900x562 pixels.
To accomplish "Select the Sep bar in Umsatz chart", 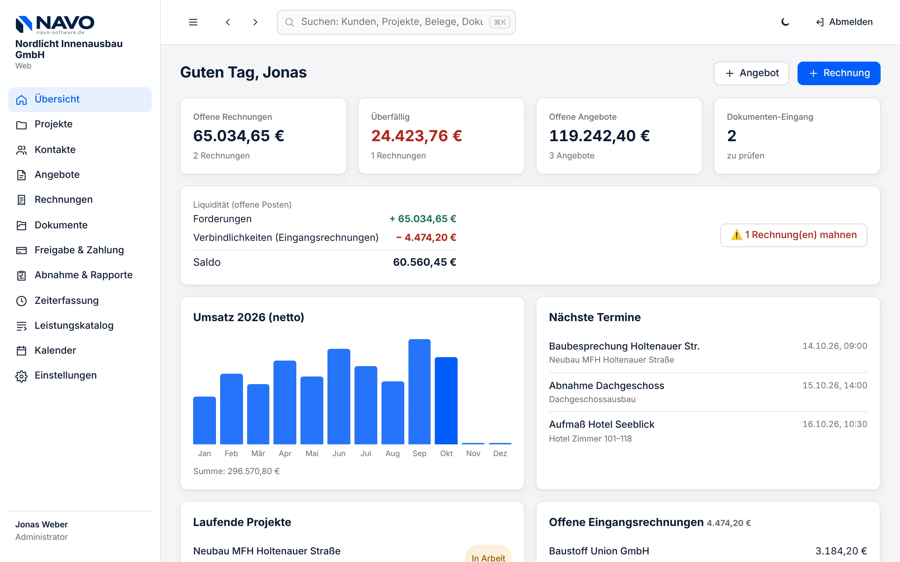I will coord(419,391).
